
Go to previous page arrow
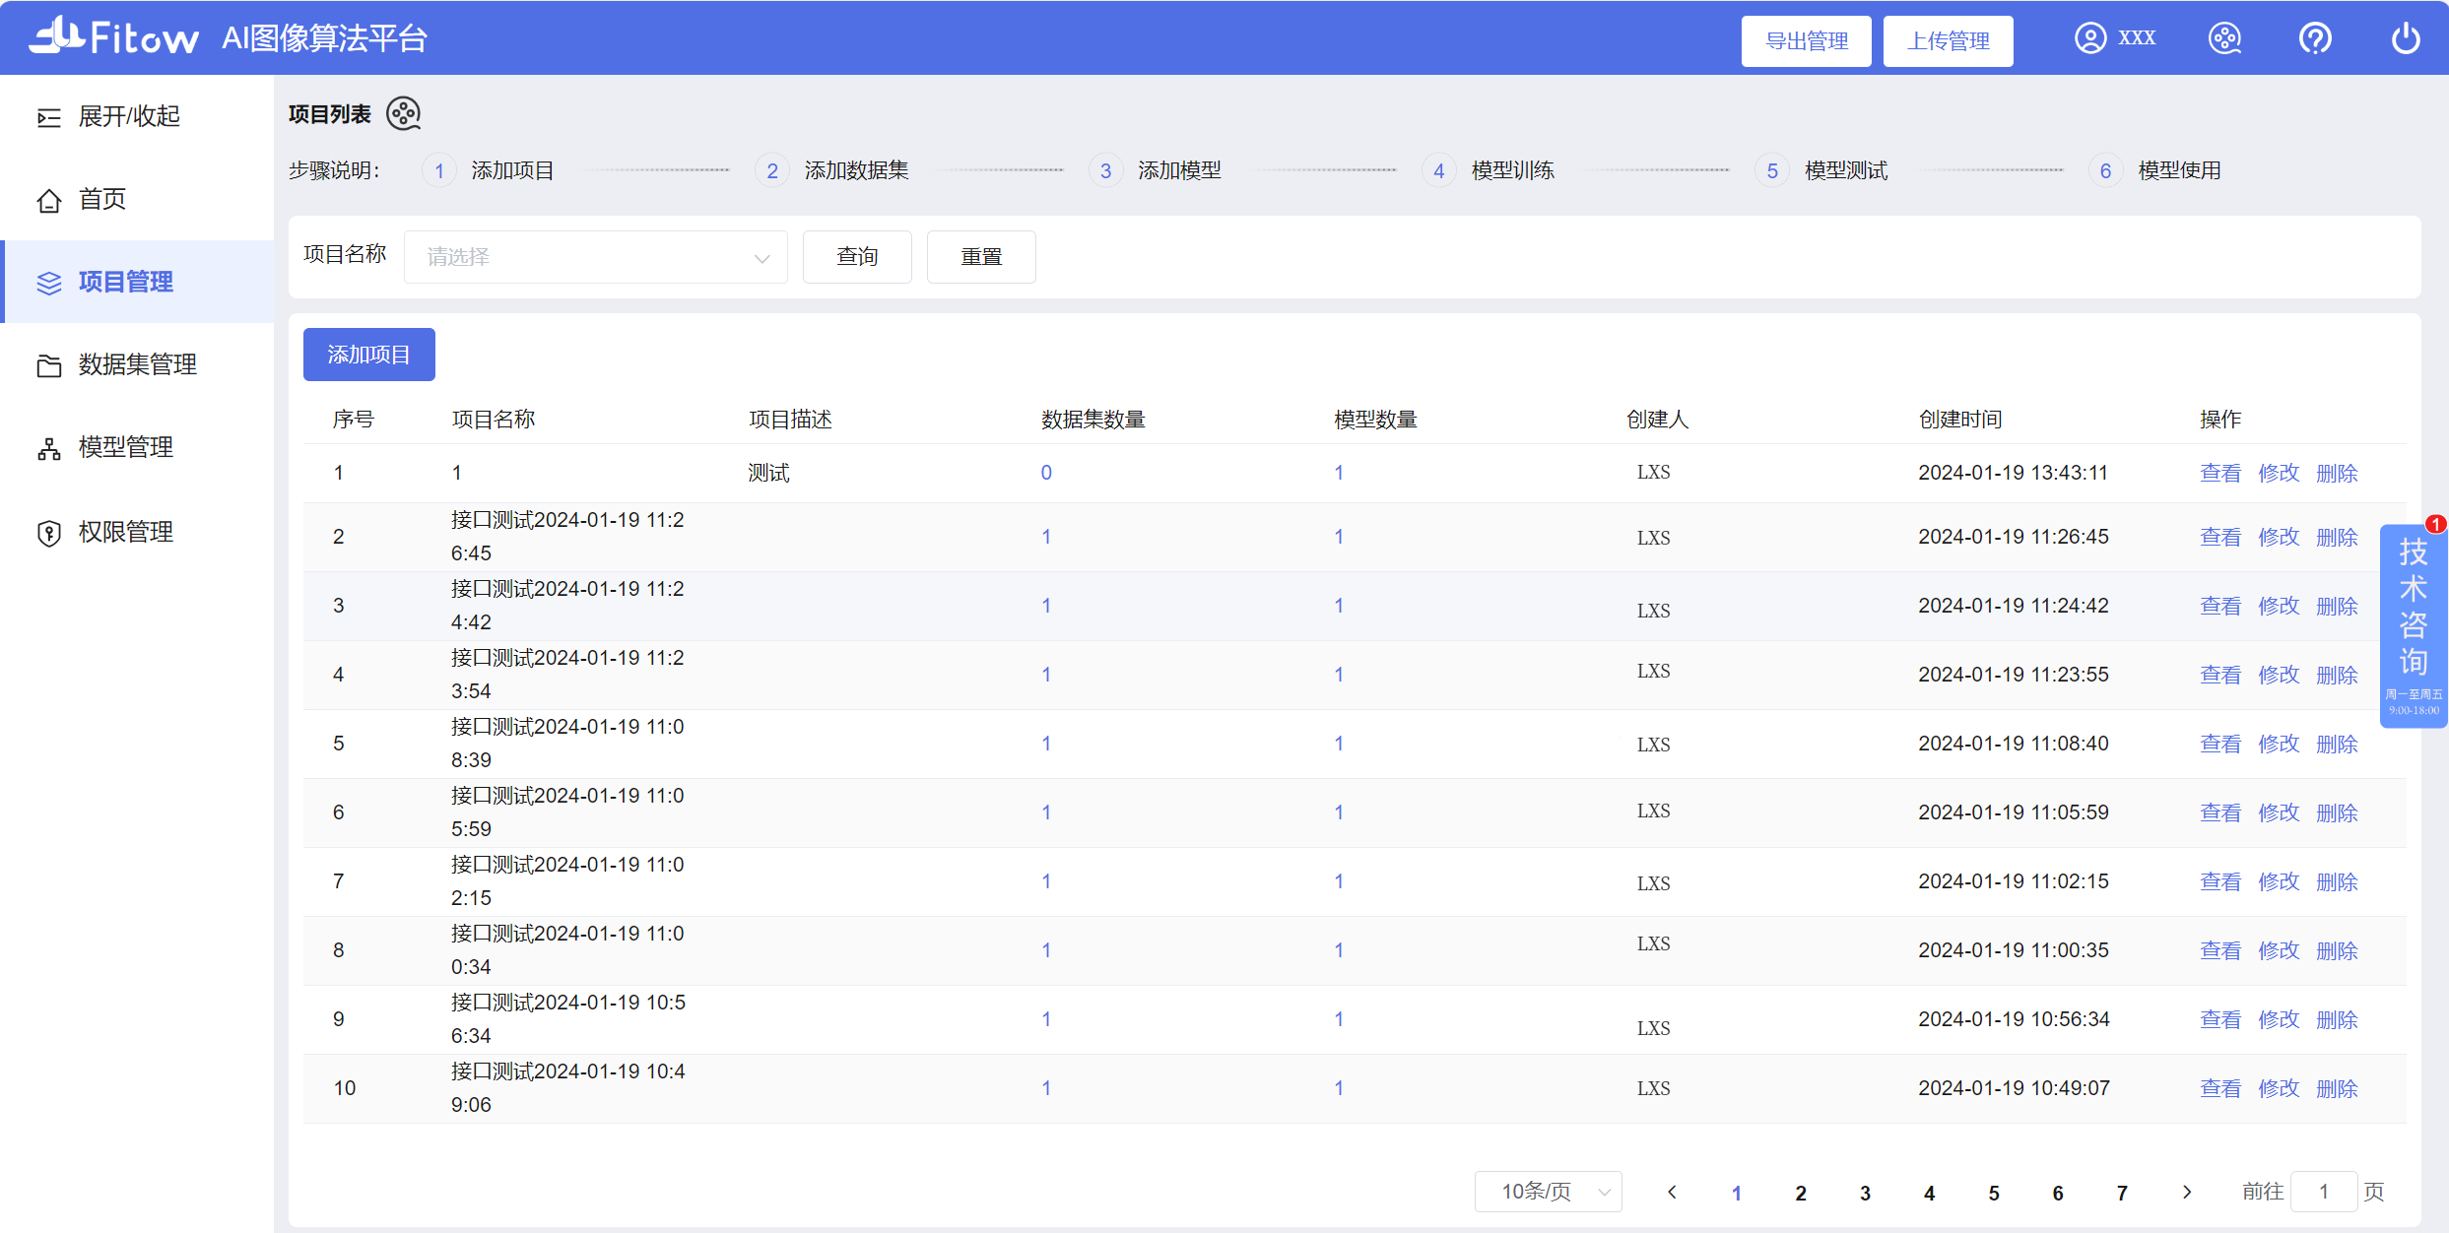pos(1672,1192)
